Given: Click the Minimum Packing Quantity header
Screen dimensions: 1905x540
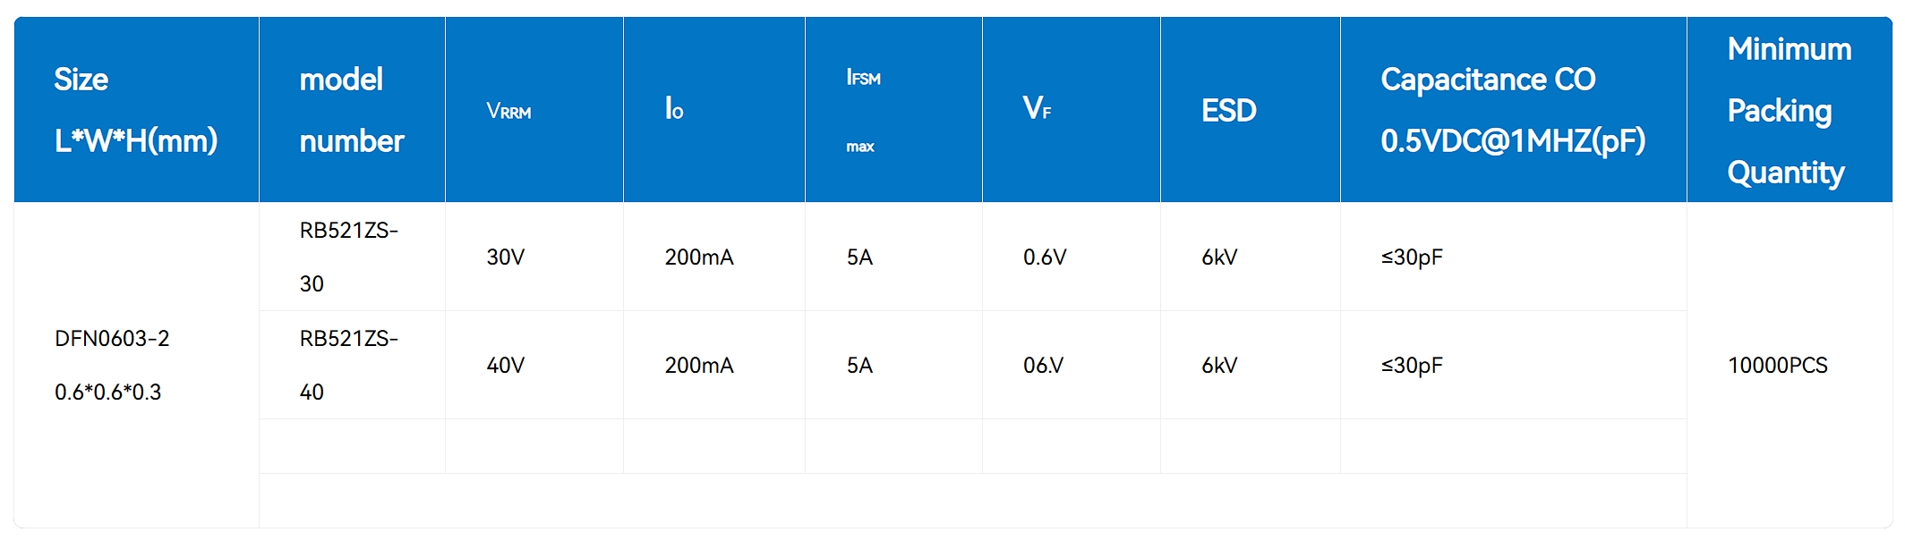Looking at the screenshot, I should coord(1789,110).
